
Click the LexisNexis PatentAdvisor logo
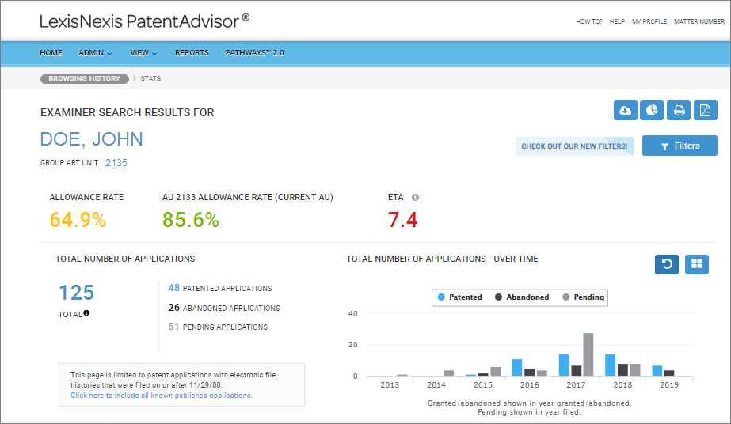tap(144, 21)
